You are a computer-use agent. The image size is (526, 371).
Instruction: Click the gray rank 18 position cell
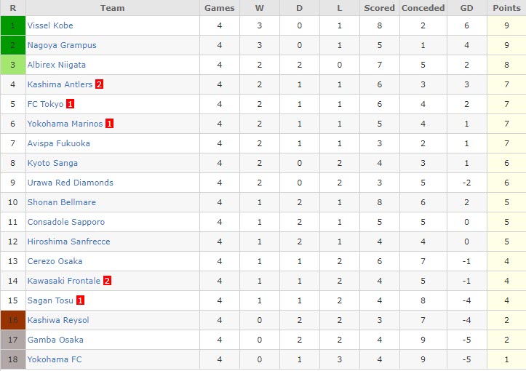point(13,359)
